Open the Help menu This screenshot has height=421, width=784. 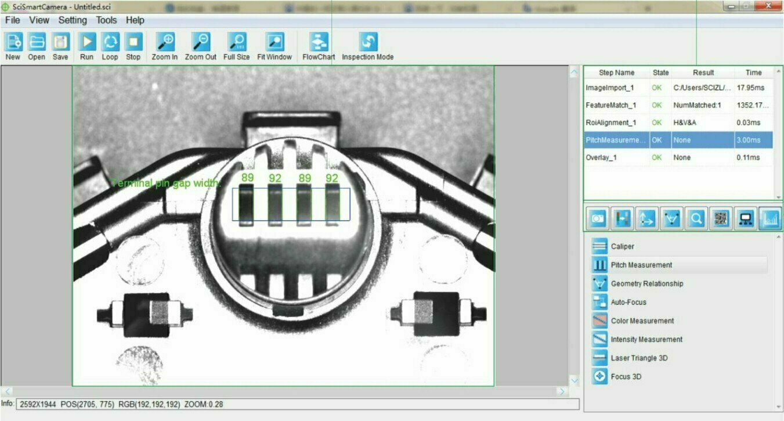(x=135, y=20)
